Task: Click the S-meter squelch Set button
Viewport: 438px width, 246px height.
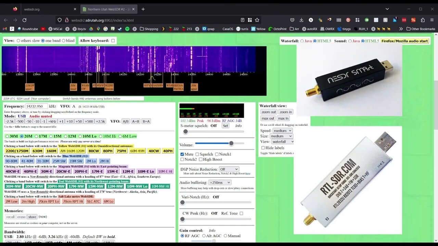Action: pos(225,126)
